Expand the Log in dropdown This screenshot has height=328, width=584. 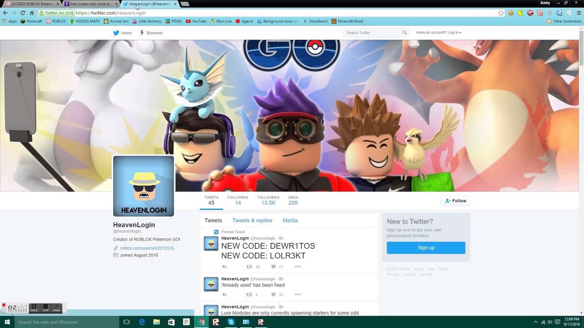[x=454, y=33]
